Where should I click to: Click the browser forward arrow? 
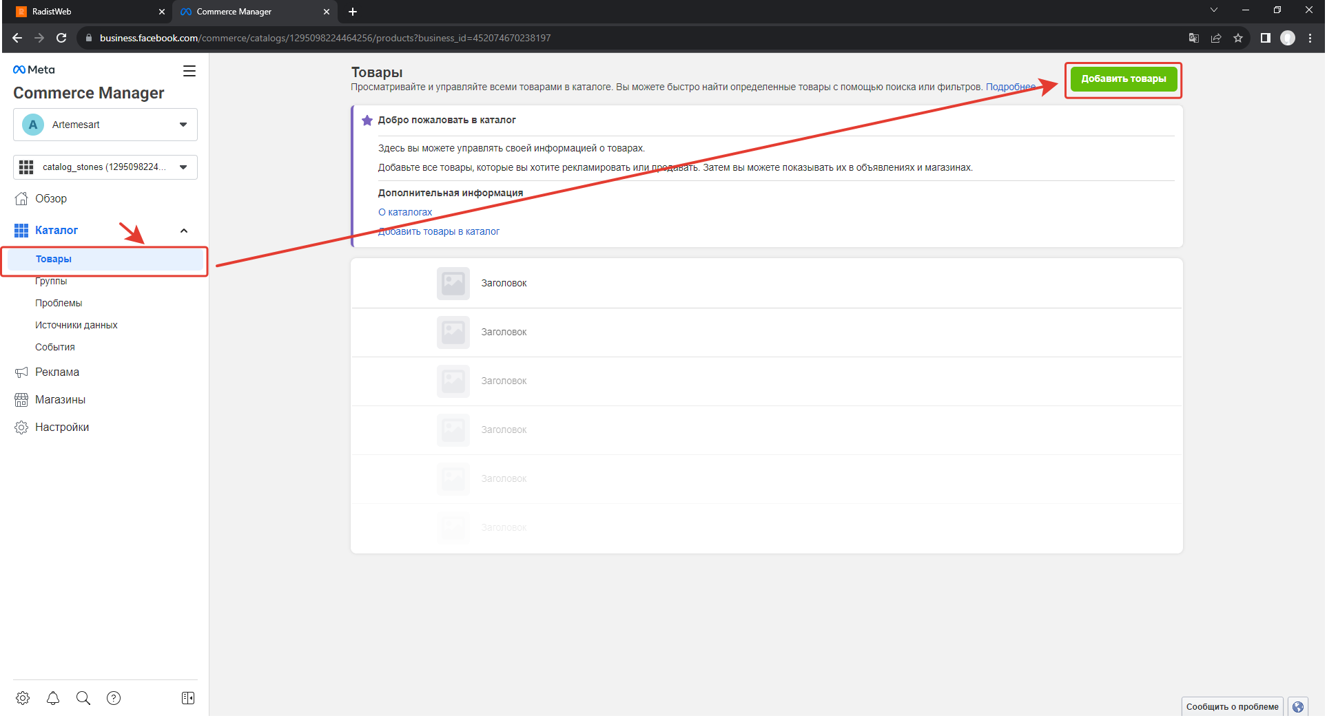point(39,38)
